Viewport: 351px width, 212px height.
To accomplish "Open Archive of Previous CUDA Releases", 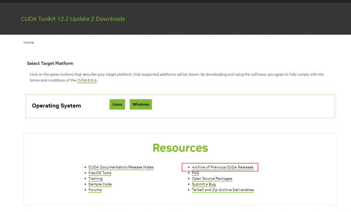I will 222,167.
